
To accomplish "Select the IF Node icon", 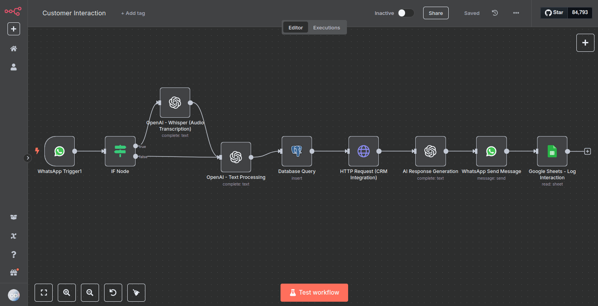I will pos(120,151).
